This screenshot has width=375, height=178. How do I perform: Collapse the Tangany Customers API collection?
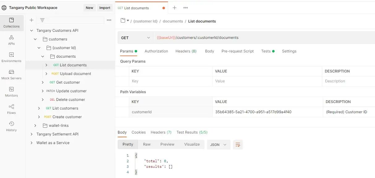coord(32,31)
